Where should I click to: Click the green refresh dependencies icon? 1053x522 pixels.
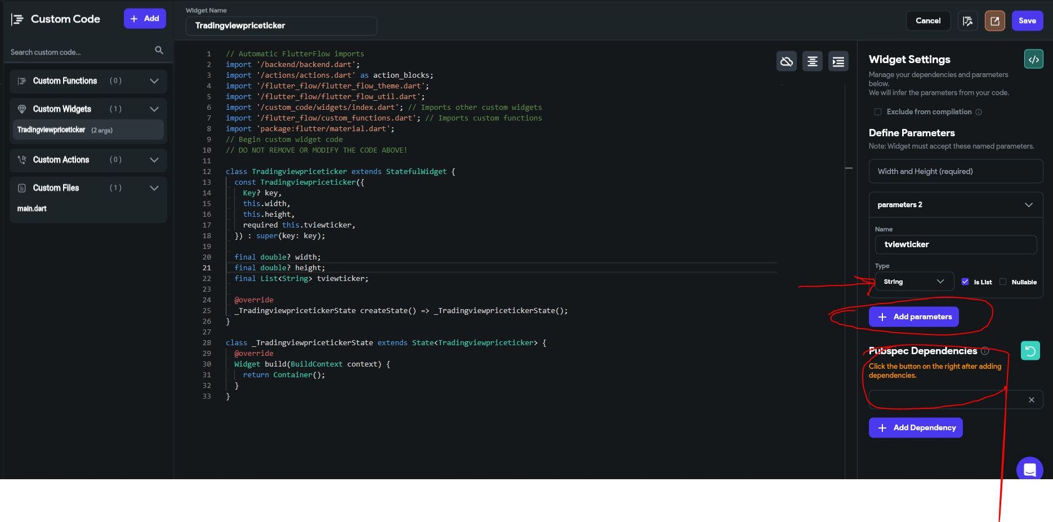pos(1030,351)
